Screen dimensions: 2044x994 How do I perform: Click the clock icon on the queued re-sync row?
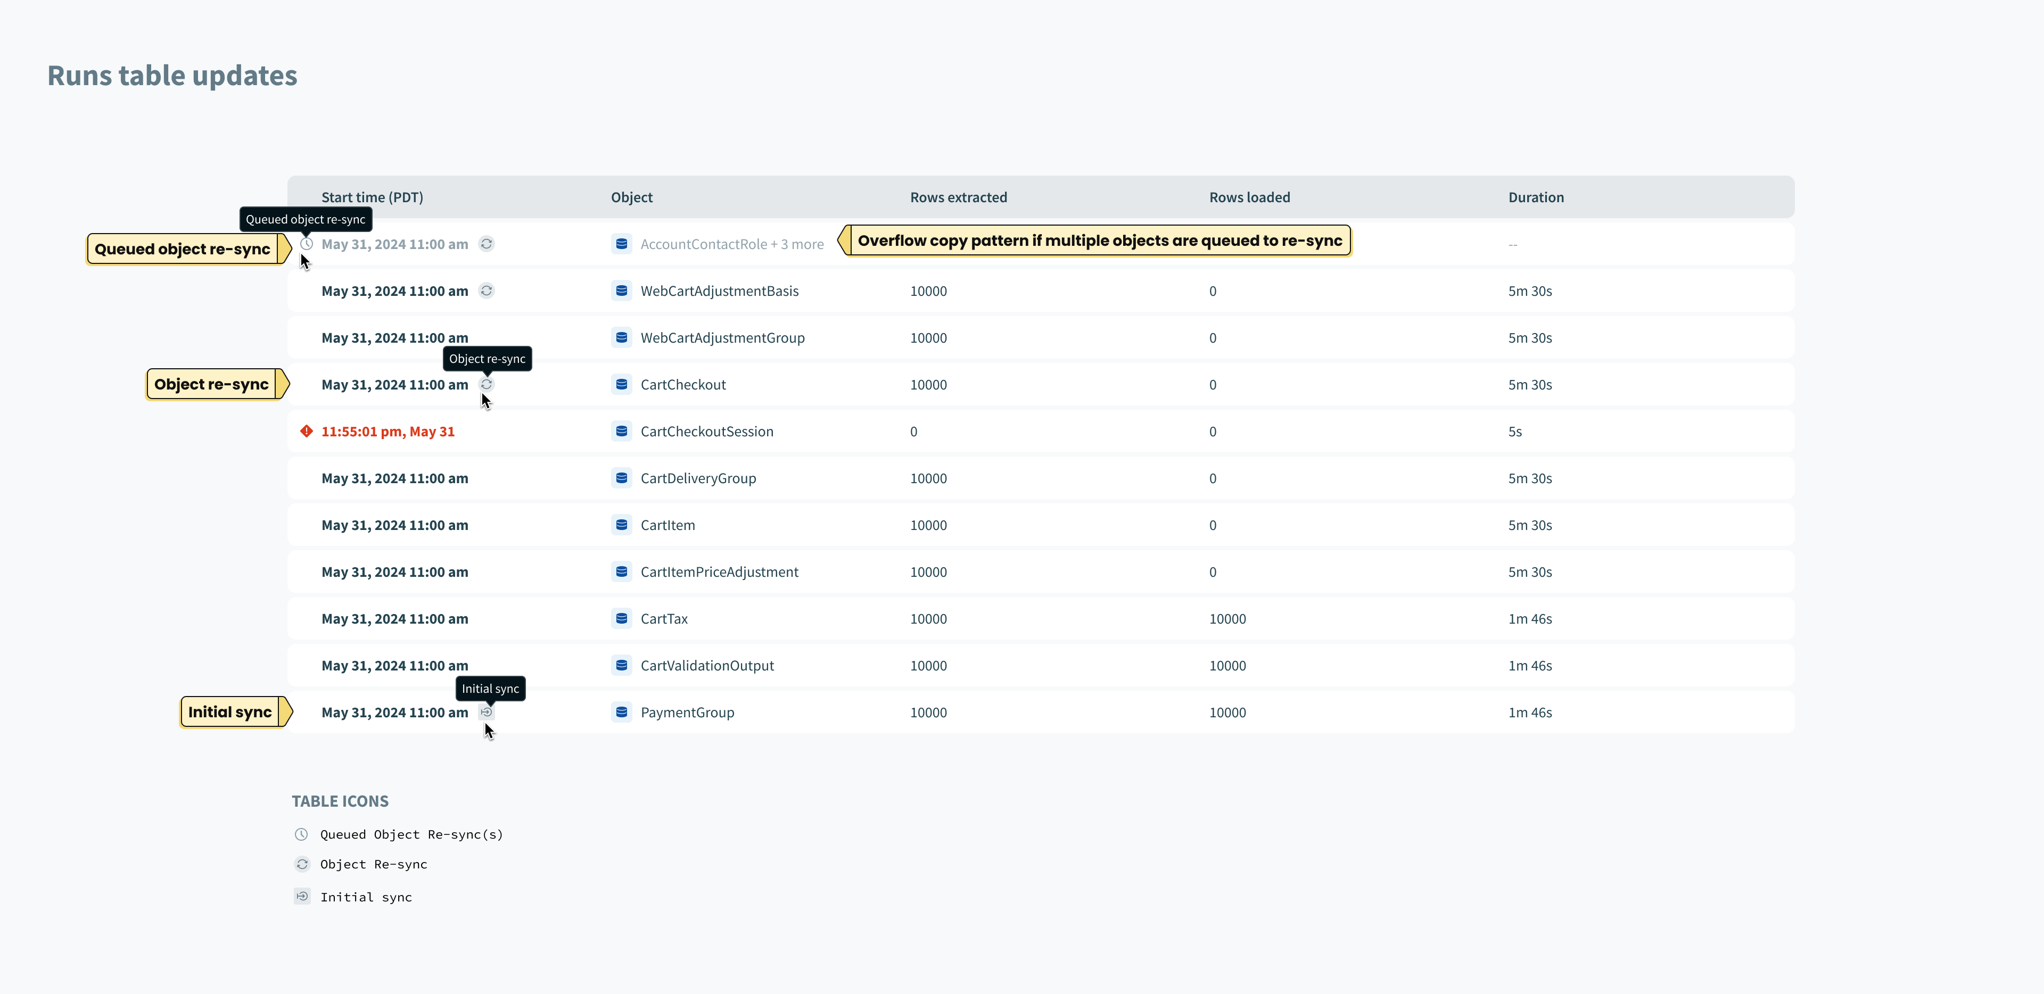[x=306, y=244]
